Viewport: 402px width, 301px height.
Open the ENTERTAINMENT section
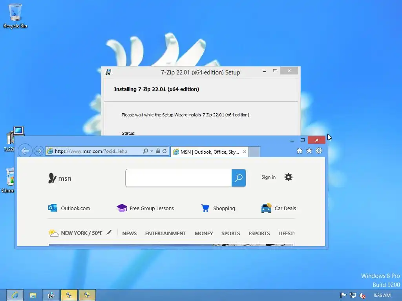click(166, 234)
